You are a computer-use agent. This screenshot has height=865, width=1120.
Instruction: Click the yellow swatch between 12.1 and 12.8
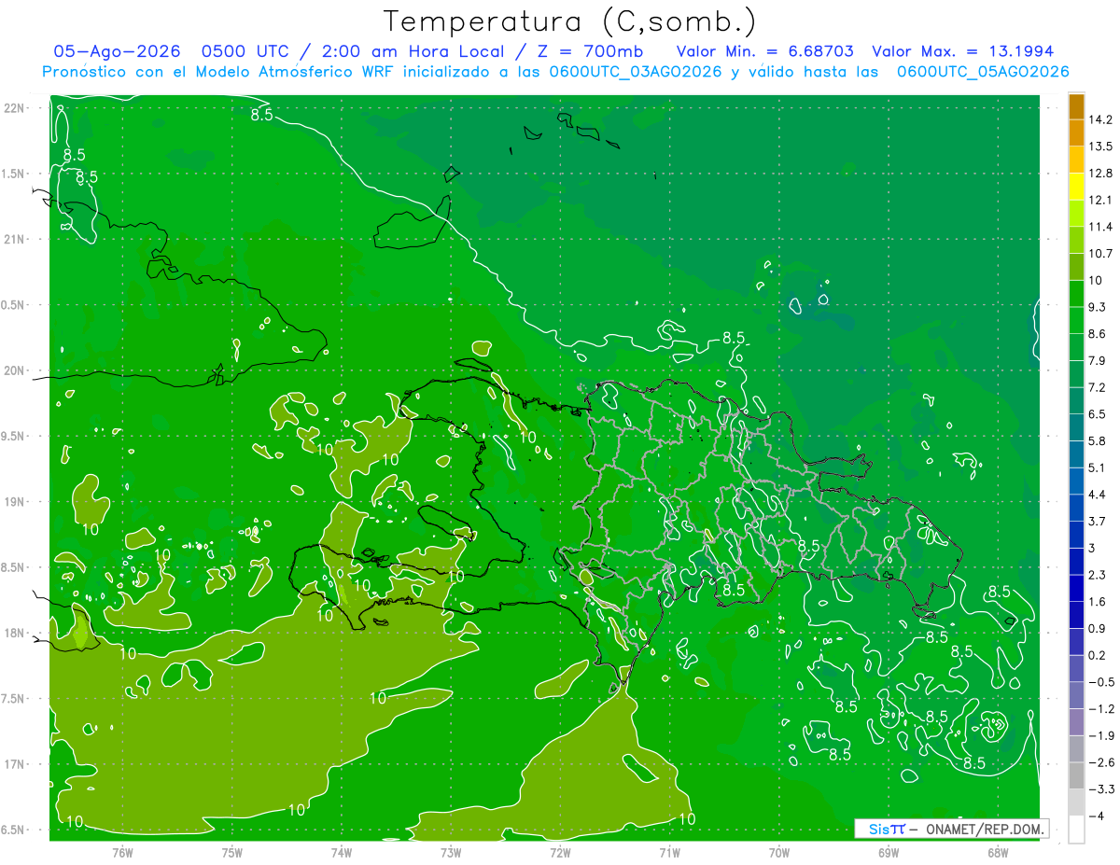(x=1076, y=187)
